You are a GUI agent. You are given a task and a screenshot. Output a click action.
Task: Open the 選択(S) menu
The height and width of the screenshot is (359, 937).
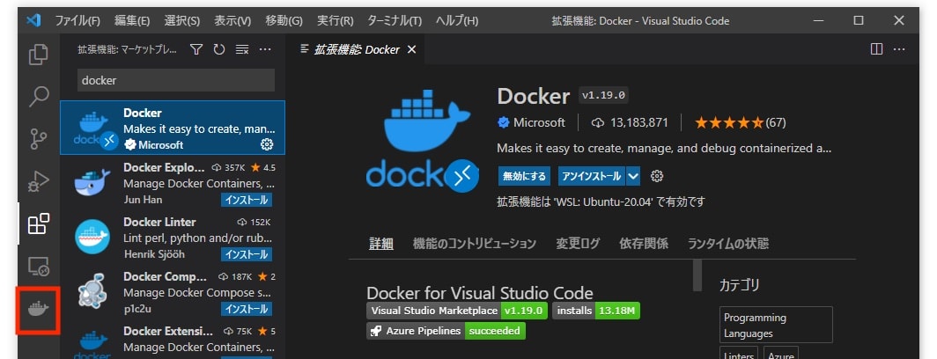(182, 21)
